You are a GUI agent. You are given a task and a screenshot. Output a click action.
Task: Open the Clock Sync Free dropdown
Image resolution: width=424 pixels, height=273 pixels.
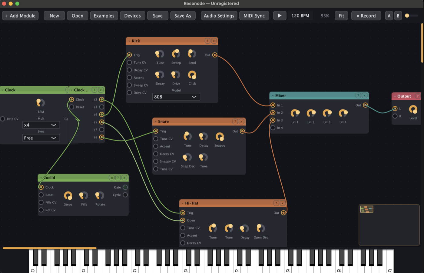click(41, 138)
